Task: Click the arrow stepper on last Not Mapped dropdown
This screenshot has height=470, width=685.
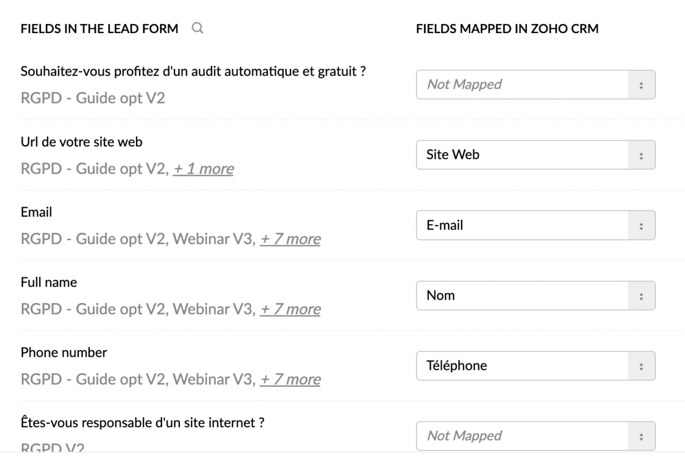Action: click(642, 436)
